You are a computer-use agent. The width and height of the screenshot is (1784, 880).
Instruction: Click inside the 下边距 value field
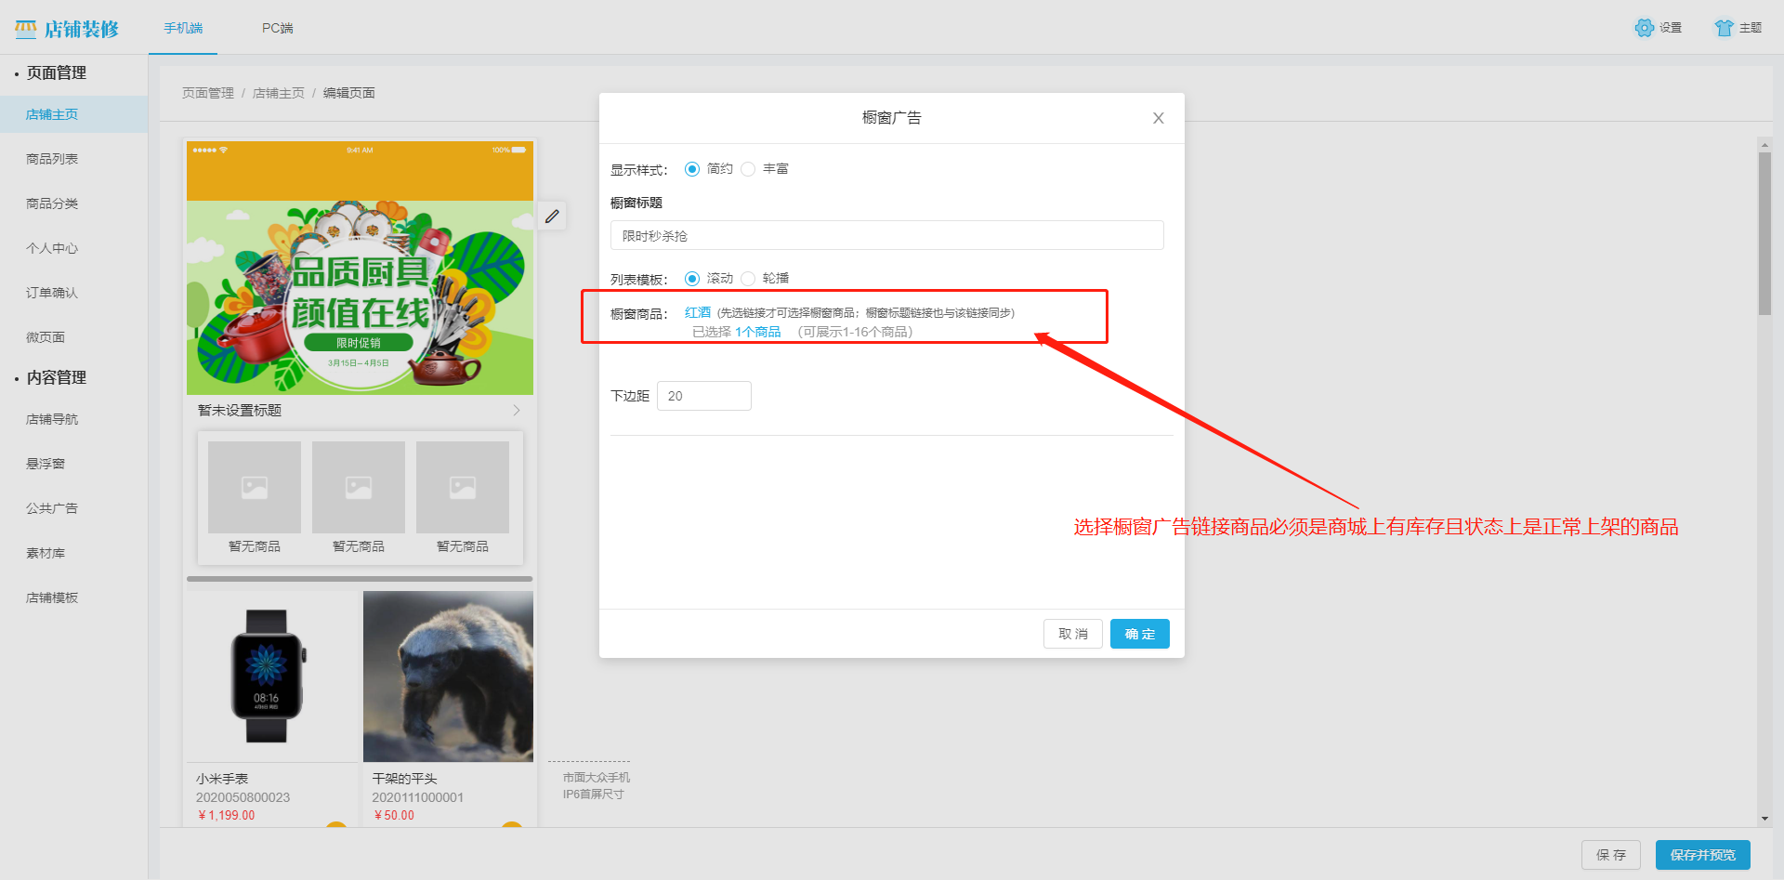(703, 395)
